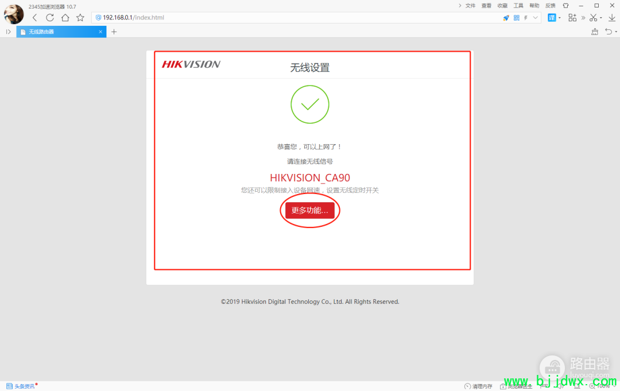
Task: Expand the address bar history dropdown arrow
Action: tap(536, 18)
